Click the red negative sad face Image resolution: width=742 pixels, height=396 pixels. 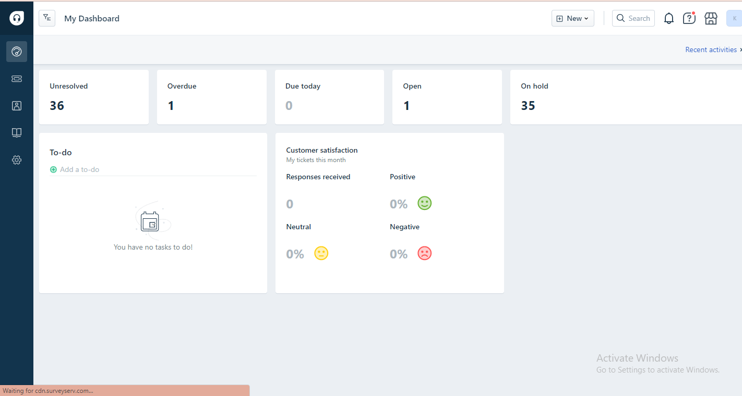point(425,254)
